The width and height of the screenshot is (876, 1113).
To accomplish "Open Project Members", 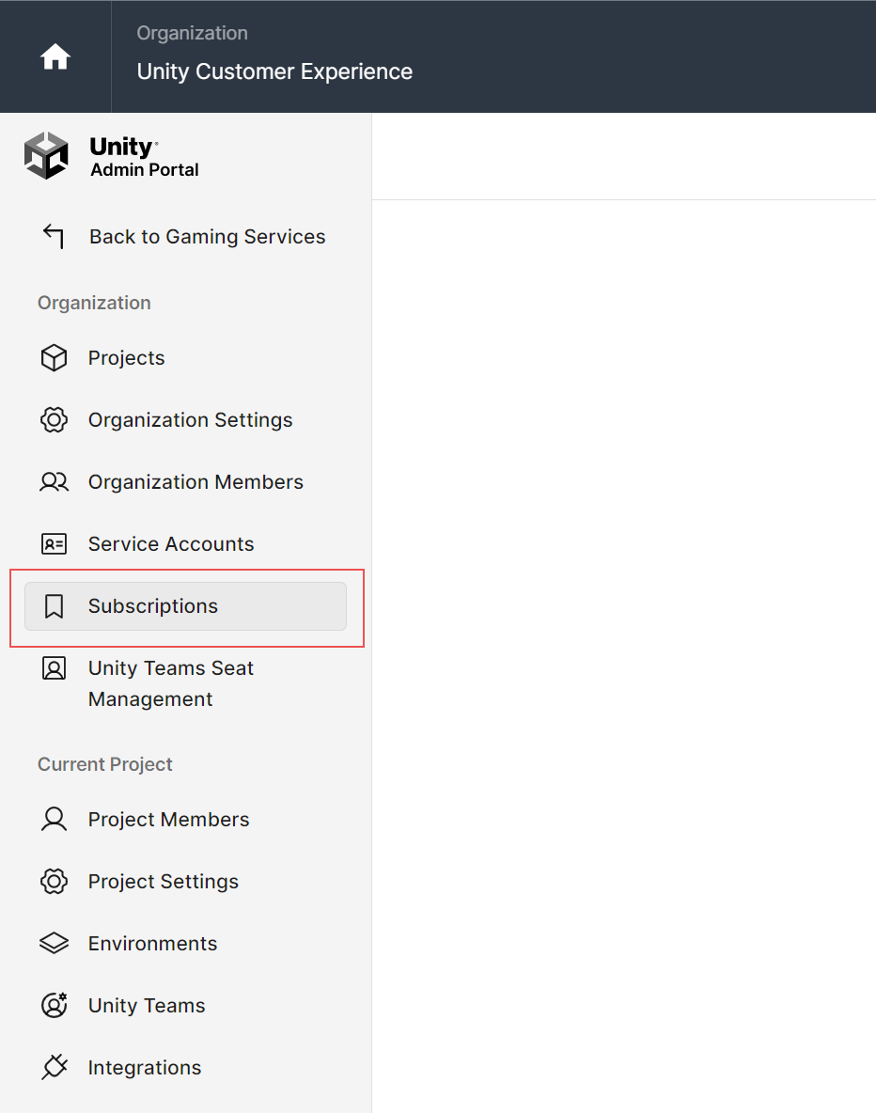I will 169,819.
